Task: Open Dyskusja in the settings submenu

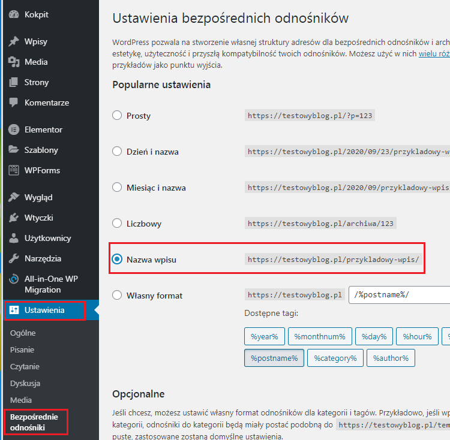Action: [25, 384]
